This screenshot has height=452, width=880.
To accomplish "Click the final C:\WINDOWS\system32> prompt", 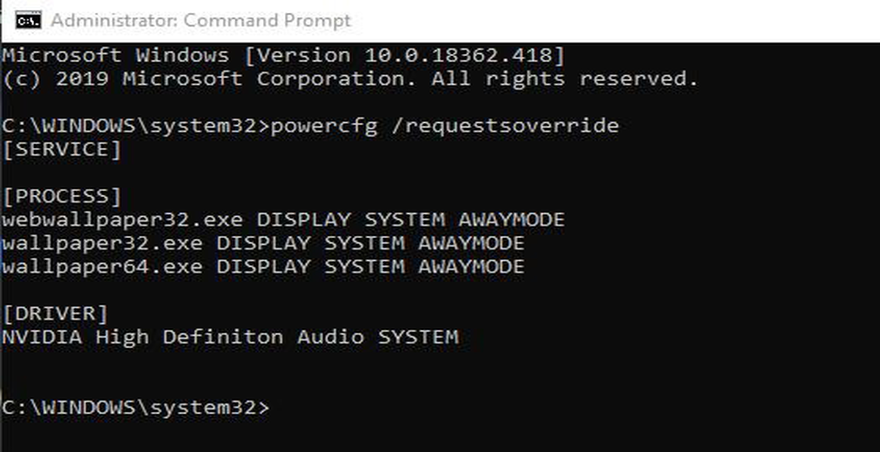I will click(x=136, y=407).
